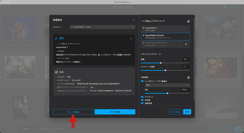244x133 pixels.
Task: Click 処理 (プレビューあり) button in main window
Action: [221, 129]
